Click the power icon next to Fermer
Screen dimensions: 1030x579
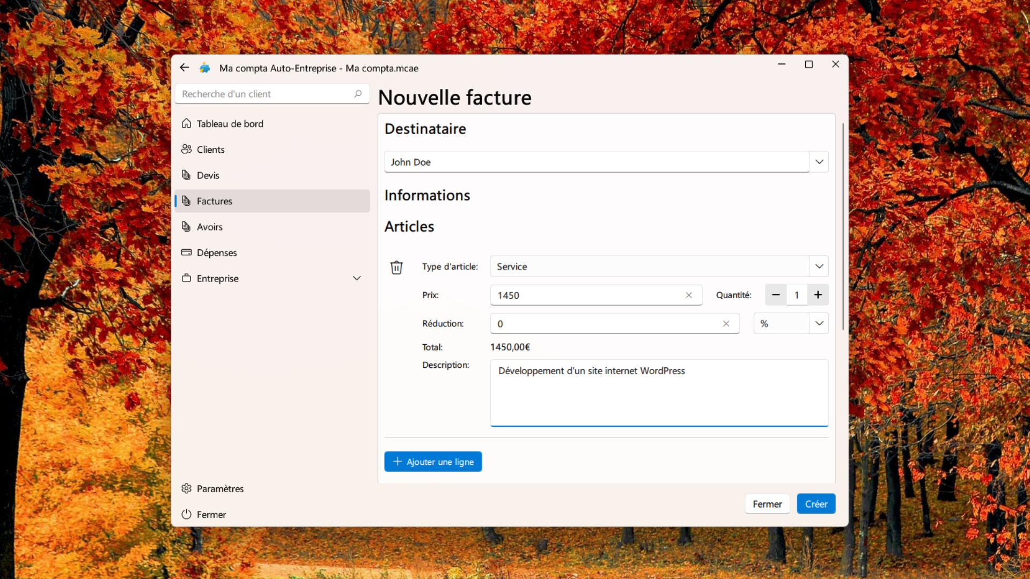[x=186, y=514]
